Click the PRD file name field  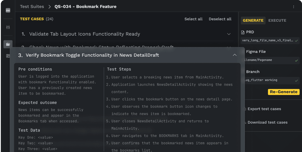270,40
